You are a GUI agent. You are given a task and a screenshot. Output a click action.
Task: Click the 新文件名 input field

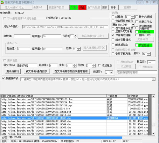[x=27, y=65]
